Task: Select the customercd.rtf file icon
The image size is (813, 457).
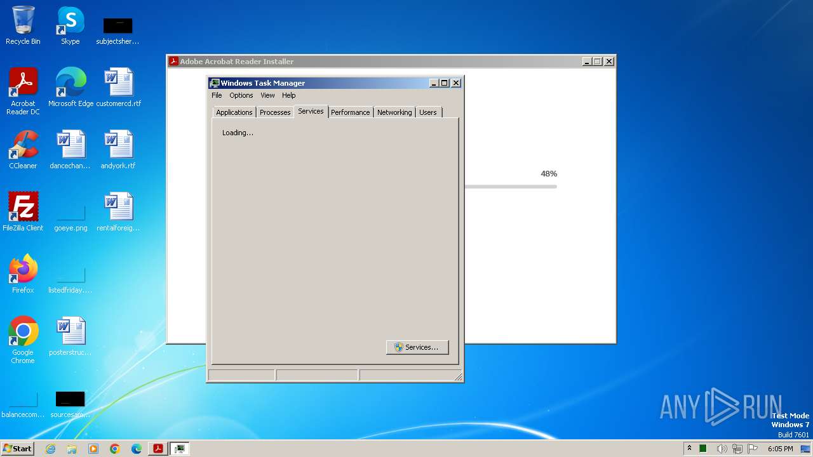Action: (x=119, y=88)
